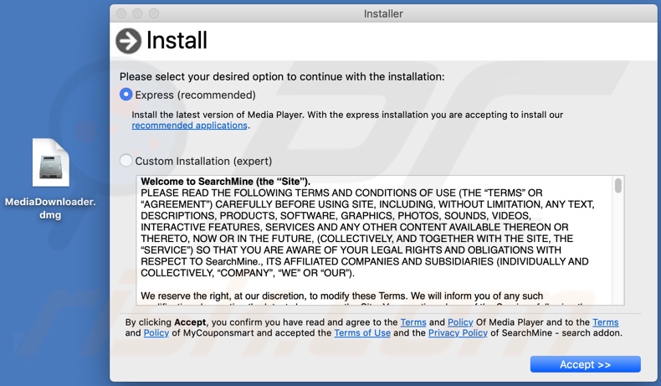Open the SearchMine Privacy Policy link
This screenshot has width=661, height=386.
coord(458,333)
